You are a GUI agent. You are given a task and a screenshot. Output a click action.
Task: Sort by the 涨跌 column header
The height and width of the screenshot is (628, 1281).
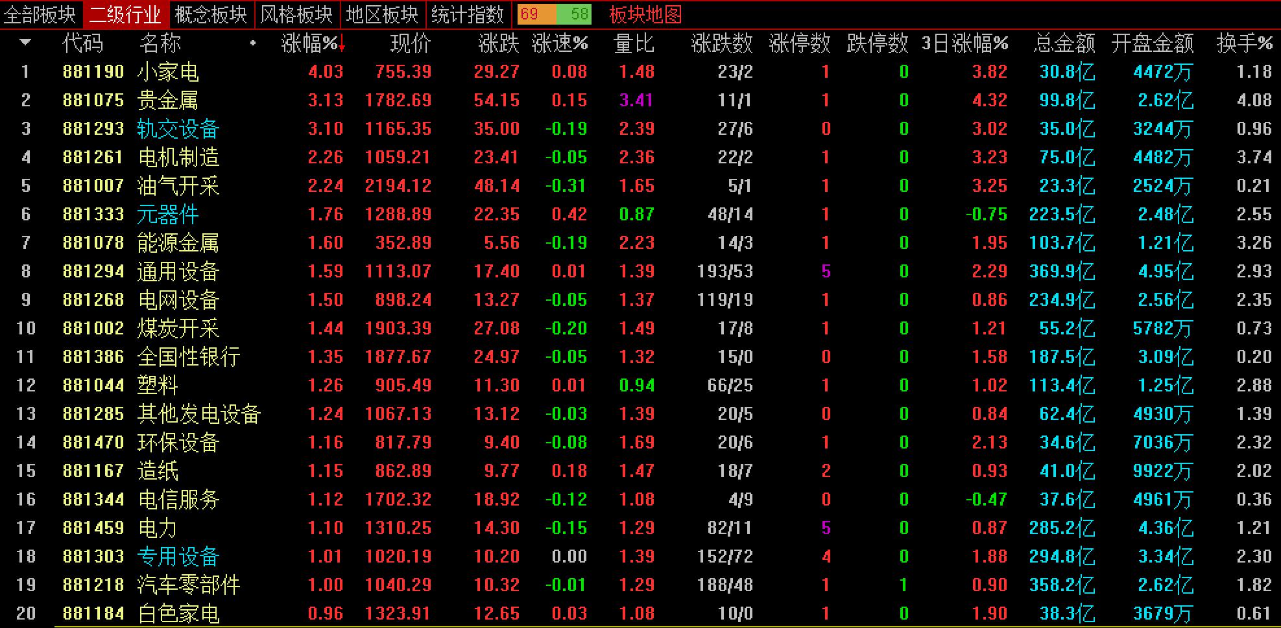[x=499, y=43]
